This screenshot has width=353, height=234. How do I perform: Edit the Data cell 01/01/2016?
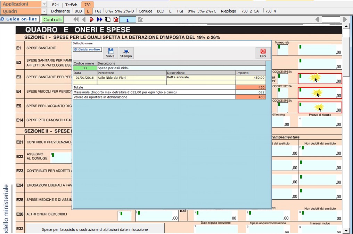(x=85, y=78)
